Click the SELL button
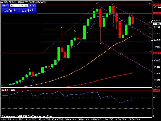The image size is (161, 121). [5, 6]
